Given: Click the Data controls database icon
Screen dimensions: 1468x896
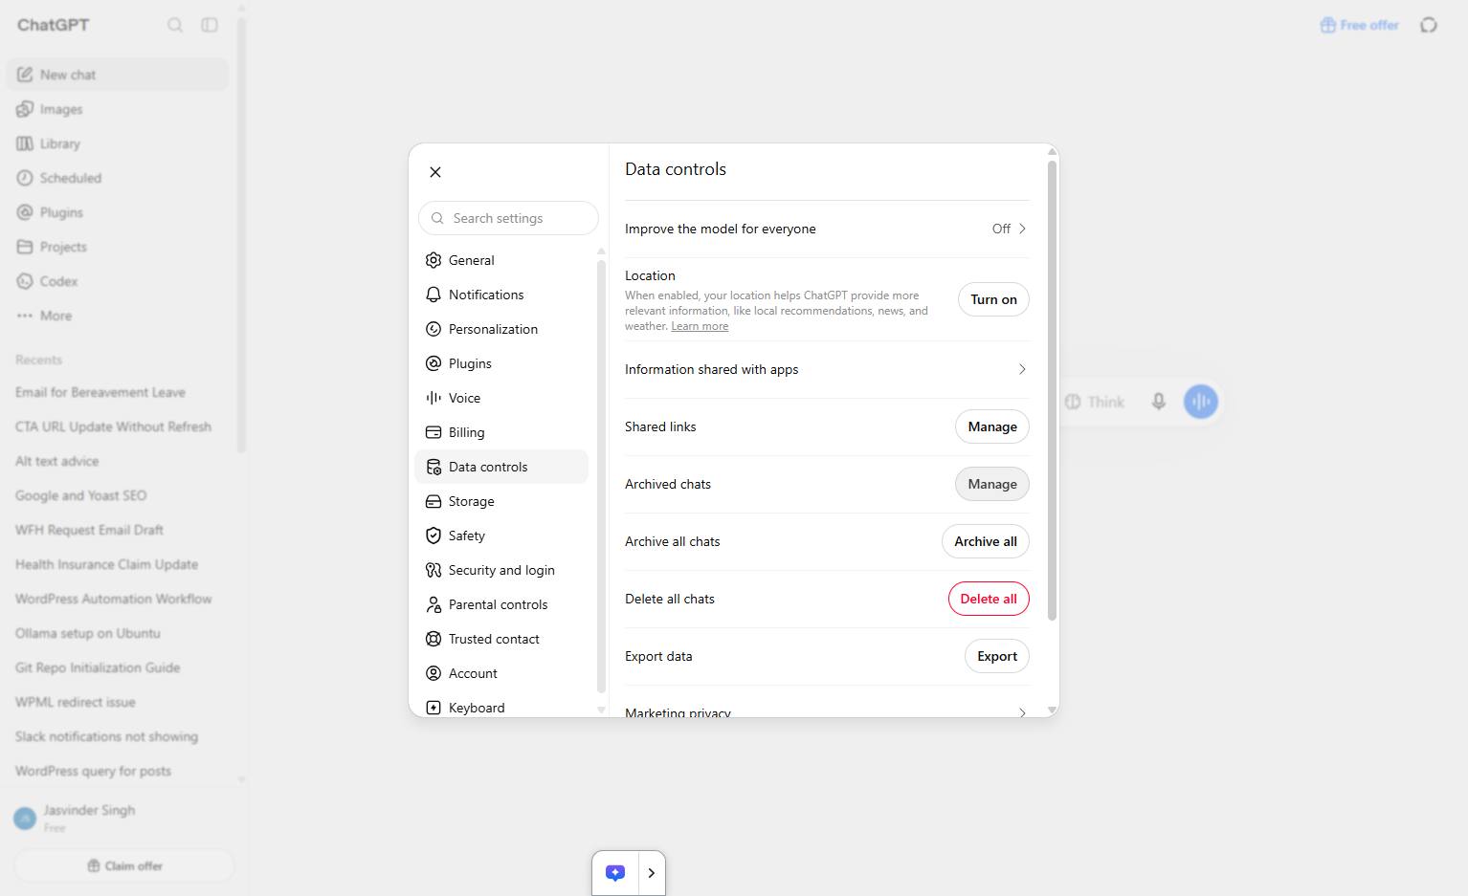Looking at the screenshot, I should [x=434, y=467].
